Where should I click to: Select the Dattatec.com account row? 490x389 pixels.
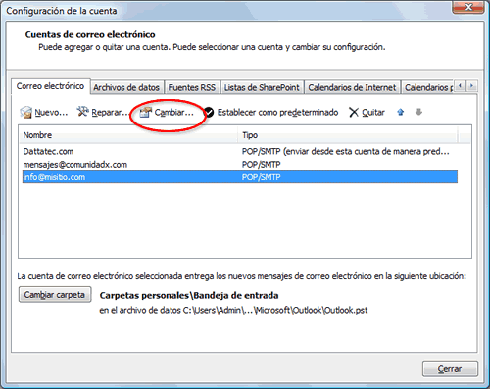point(240,151)
